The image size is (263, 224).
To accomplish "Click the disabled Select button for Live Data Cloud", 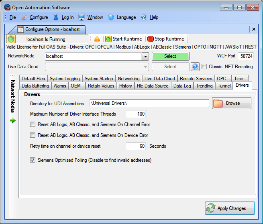I will coord(170,67).
